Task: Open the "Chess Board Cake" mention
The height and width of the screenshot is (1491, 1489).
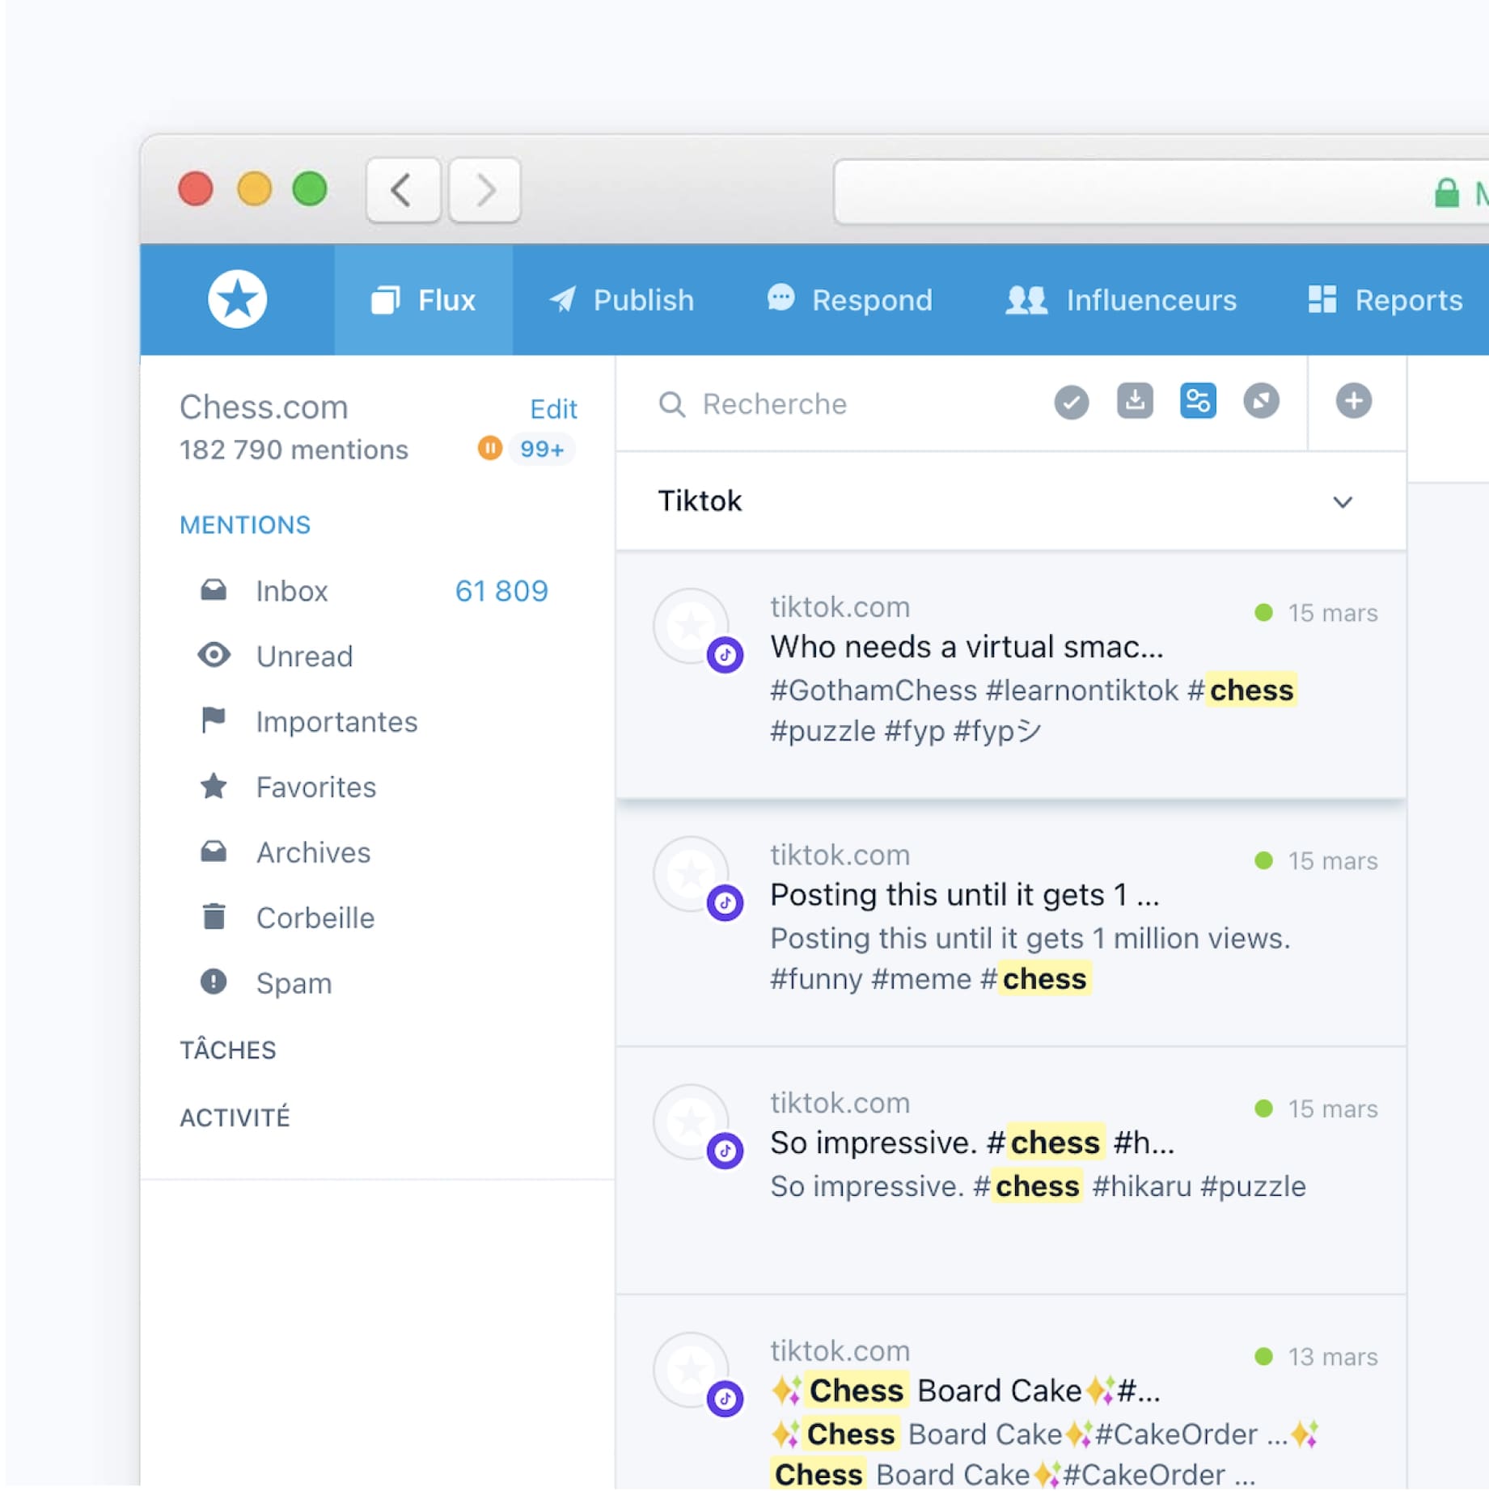Action: pos(1011,1394)
